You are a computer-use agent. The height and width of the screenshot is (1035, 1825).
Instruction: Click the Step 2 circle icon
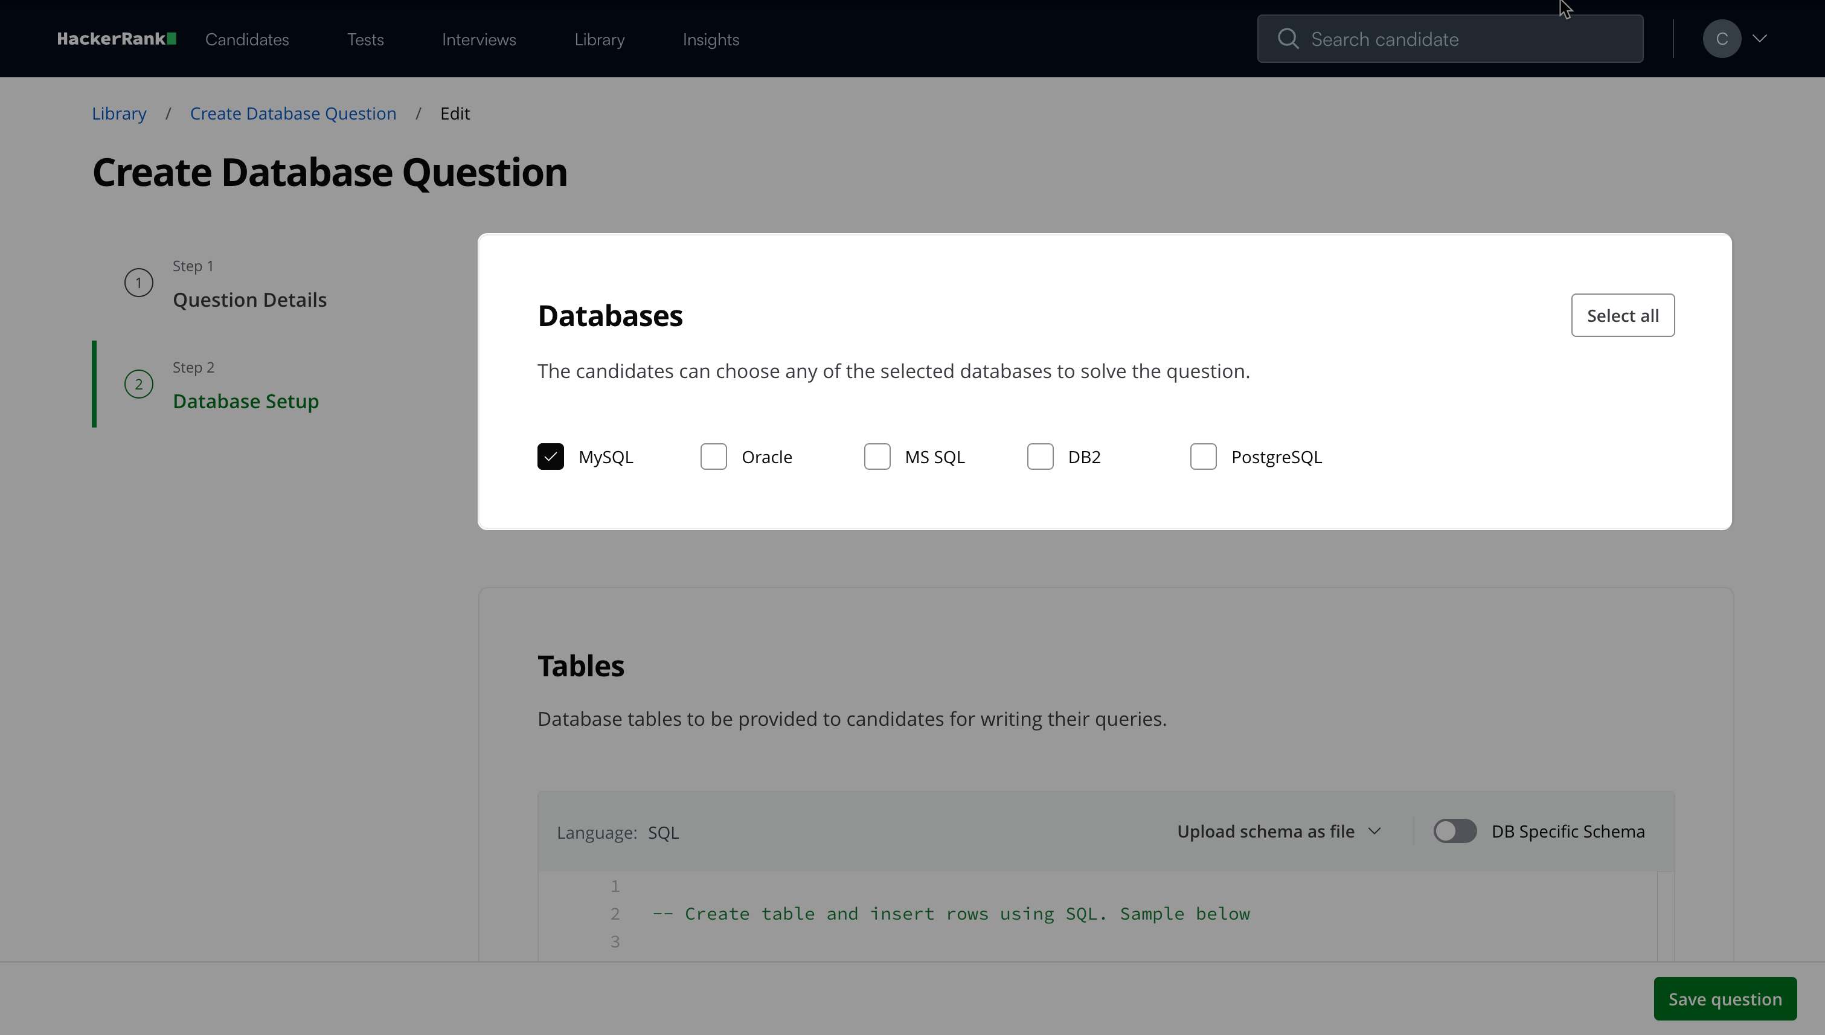139,385
